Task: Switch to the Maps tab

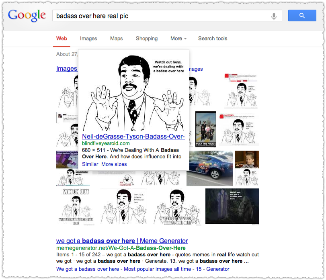Action: pos(117,39)
